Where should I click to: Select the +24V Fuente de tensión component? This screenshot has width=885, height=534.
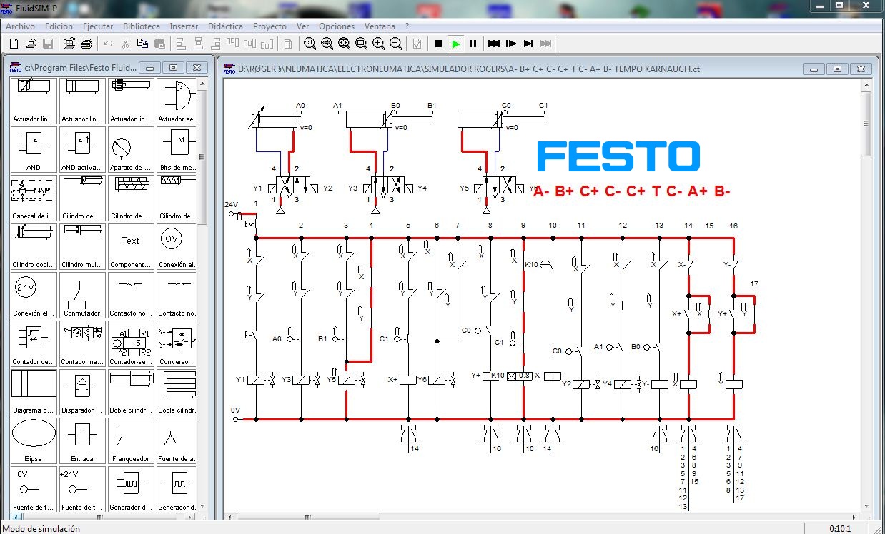point(82,489)
